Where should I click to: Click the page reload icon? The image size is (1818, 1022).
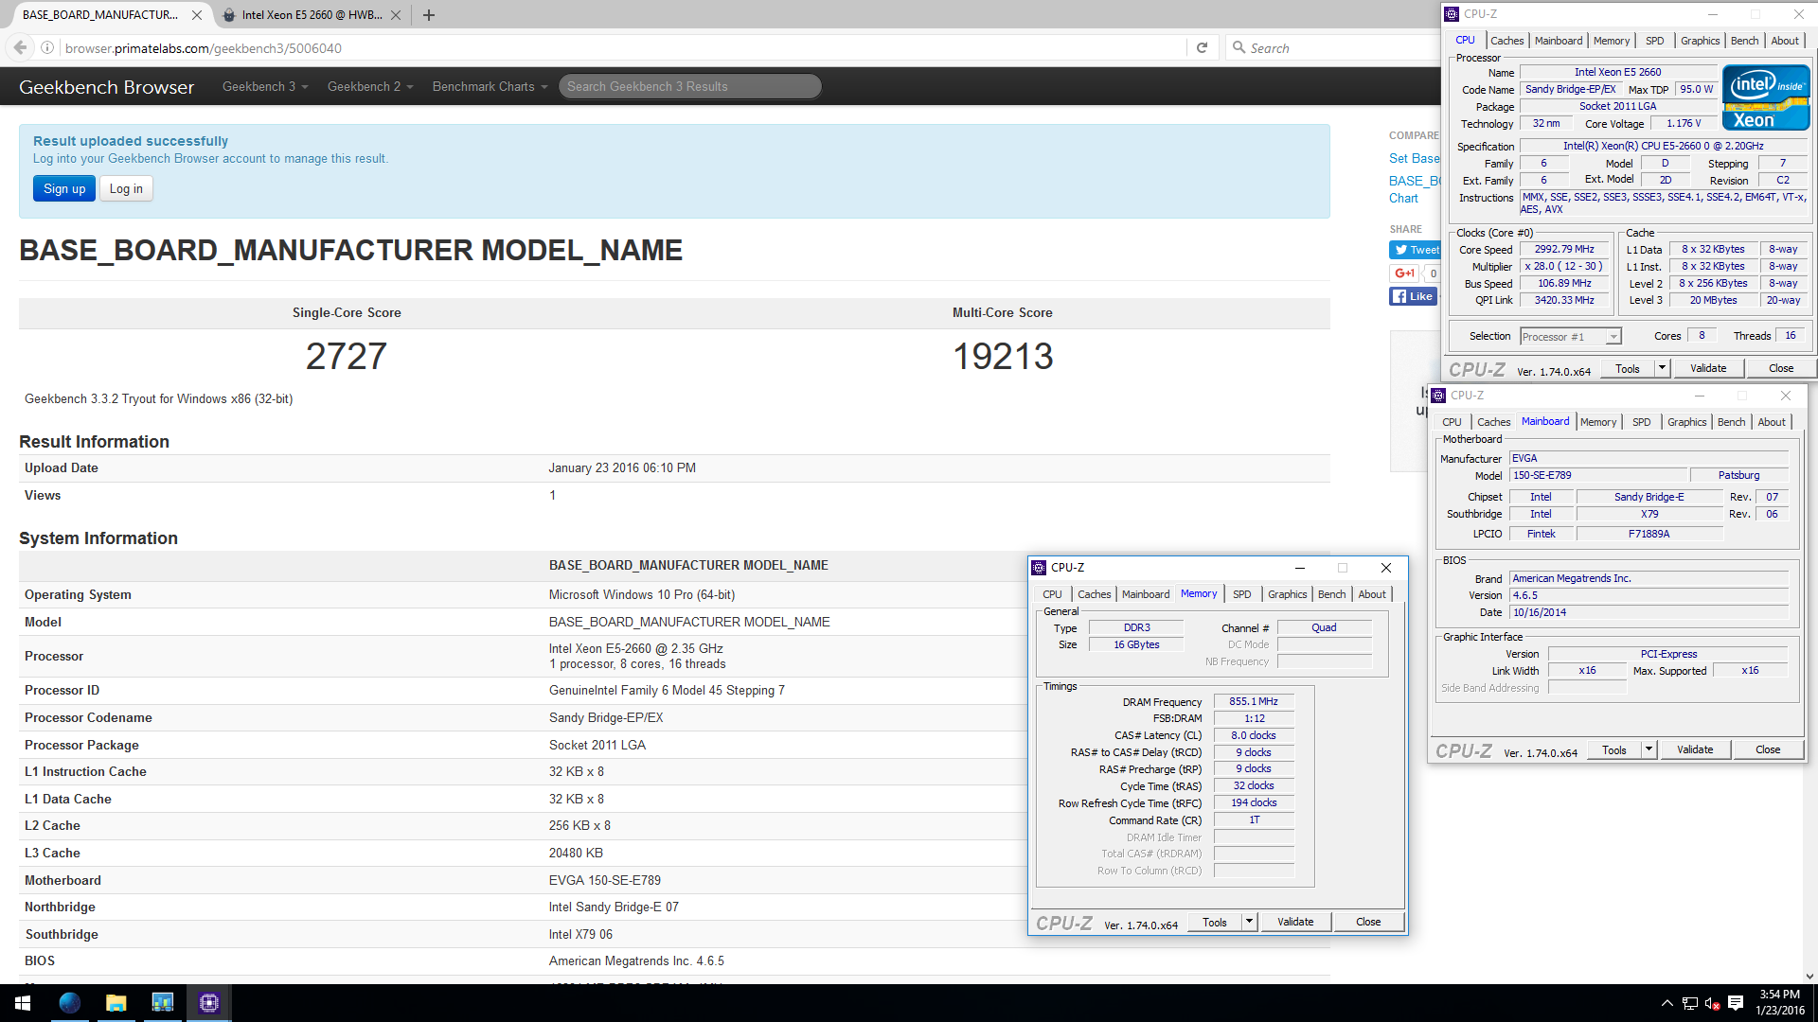(1203, 47)
